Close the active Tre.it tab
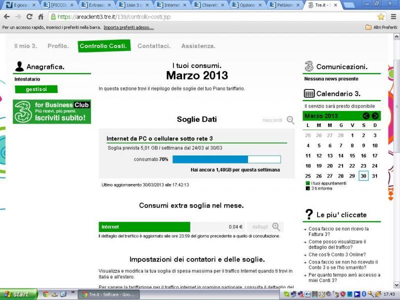400x300 pixels. [x=335, y=5]
